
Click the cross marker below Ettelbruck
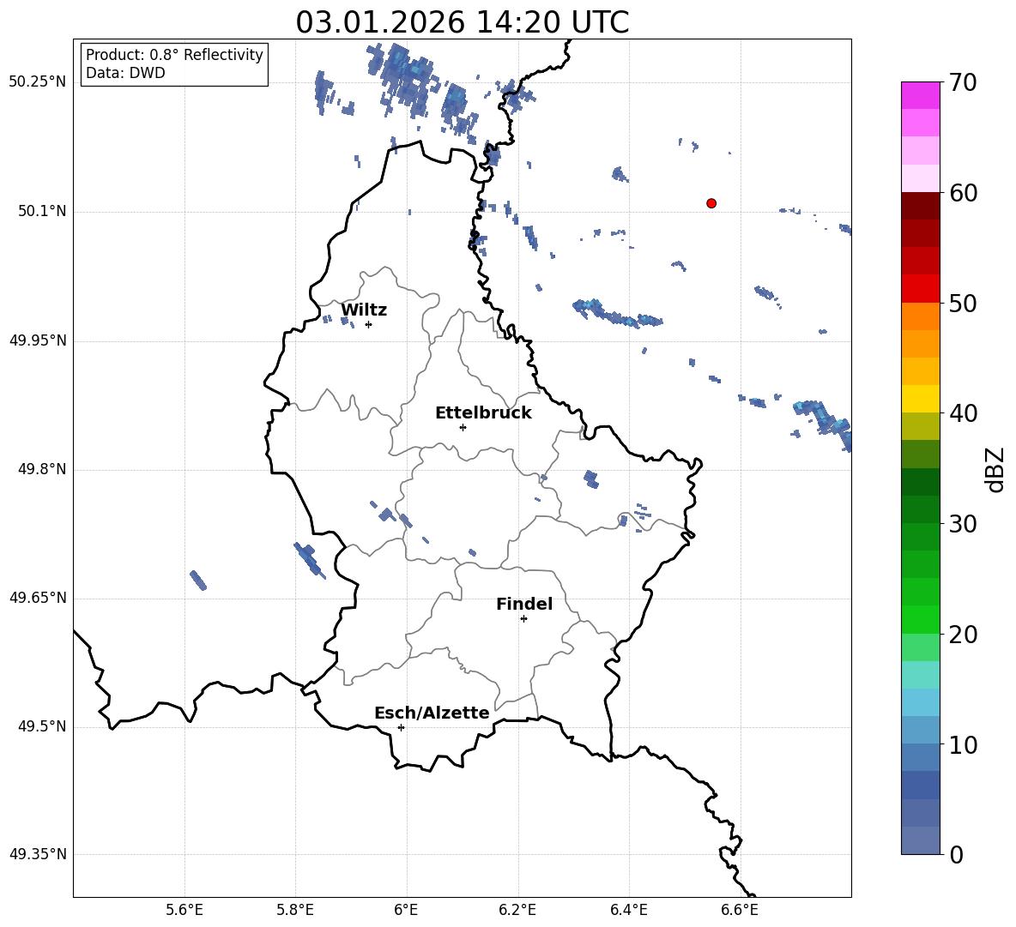click(x=463, y=427)
